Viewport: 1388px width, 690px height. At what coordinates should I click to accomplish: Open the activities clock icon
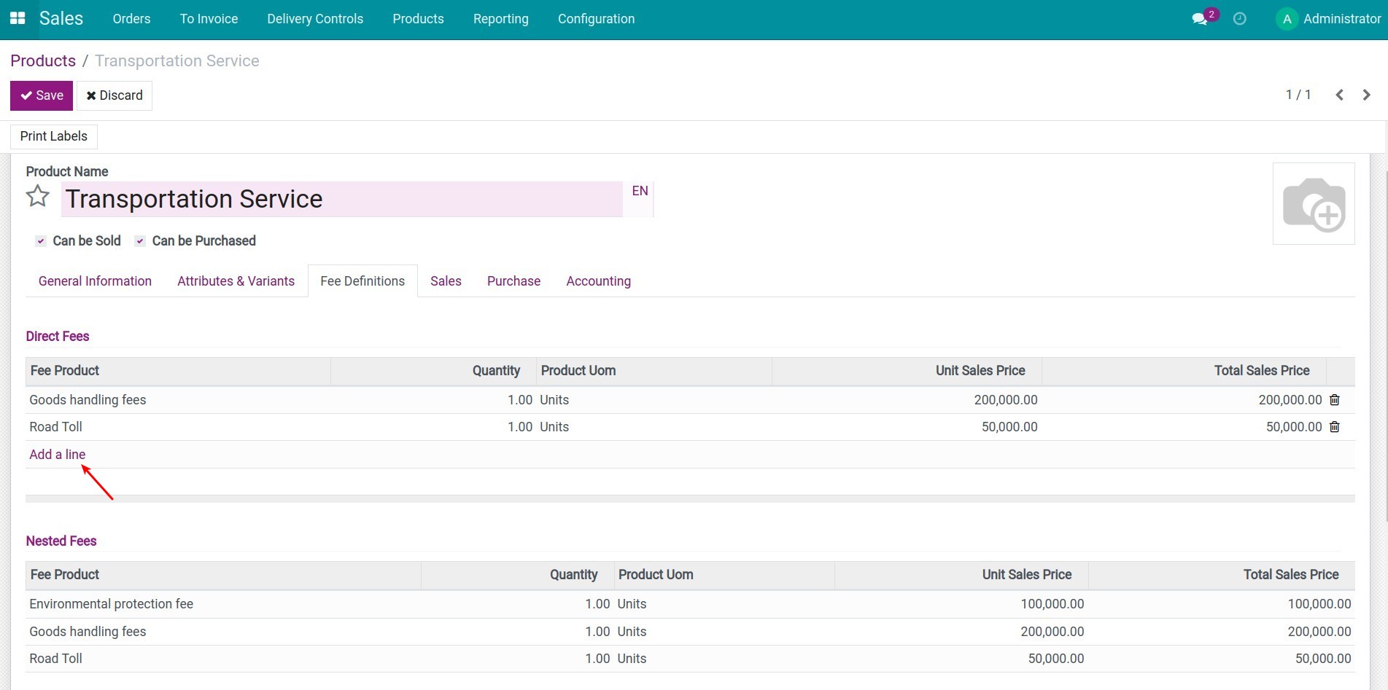1239,18
